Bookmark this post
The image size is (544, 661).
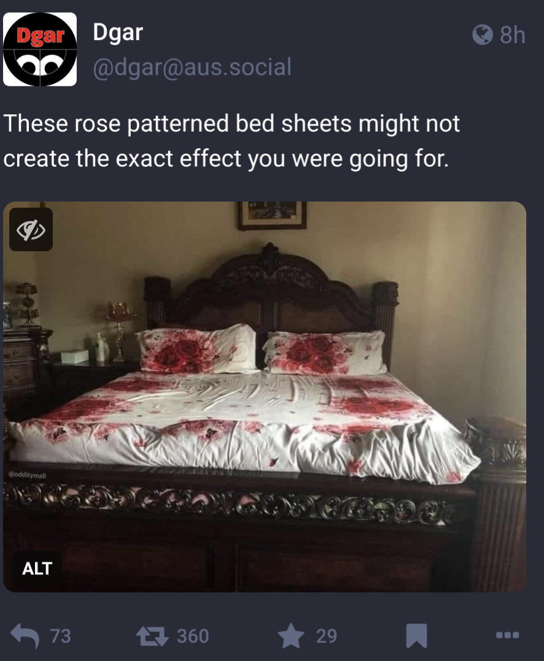click(416, 636)
